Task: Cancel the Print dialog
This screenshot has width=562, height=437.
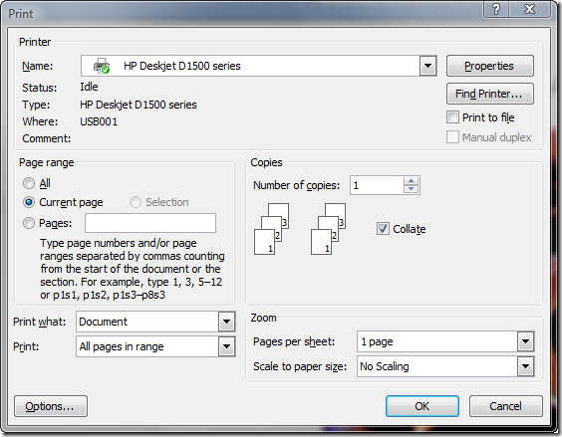Action: tap(506, 406)
